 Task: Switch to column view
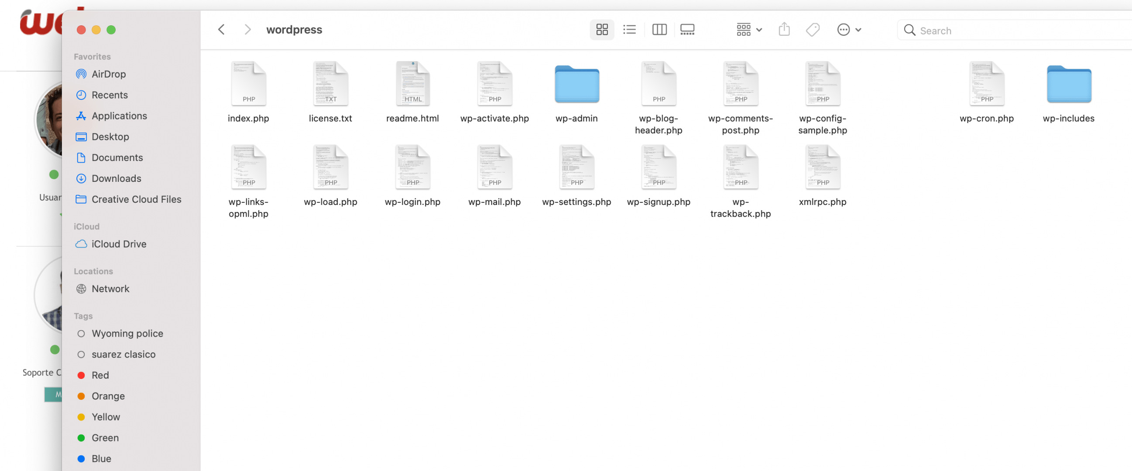coord(659,30)
